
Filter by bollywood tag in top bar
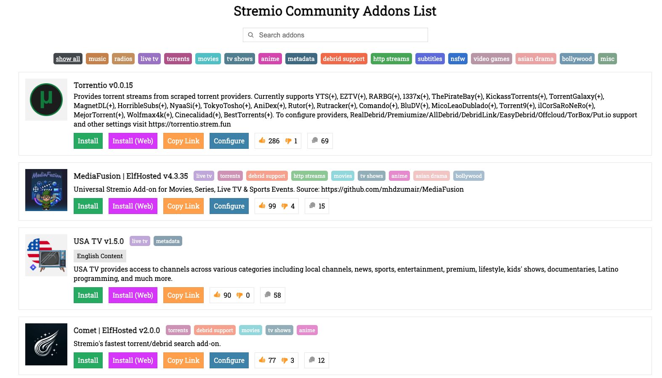click(577, 59)
